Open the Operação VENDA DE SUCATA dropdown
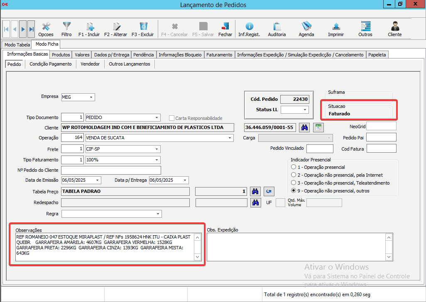This screenshot has height=302, width=426. click(x=230, y=138)
